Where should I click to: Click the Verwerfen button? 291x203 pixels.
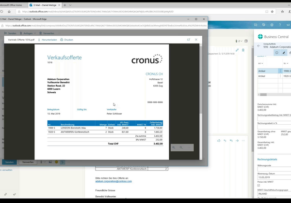(28, 162)
